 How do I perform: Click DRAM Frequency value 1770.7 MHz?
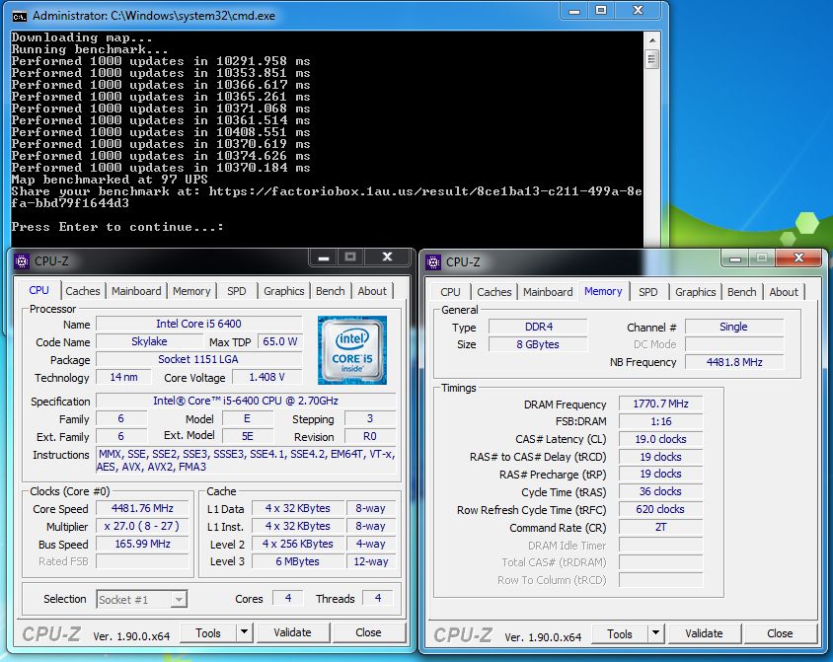point(660,404)
